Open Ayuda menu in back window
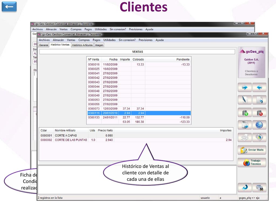The height and width of the screenshot is (207, 276). click(x=149, y=29)
